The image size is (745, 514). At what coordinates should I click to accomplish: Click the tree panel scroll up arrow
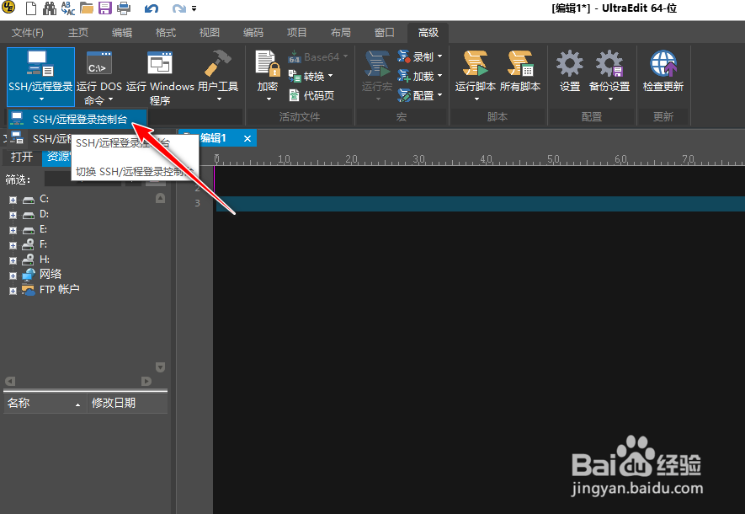click(x=161, y=198)
